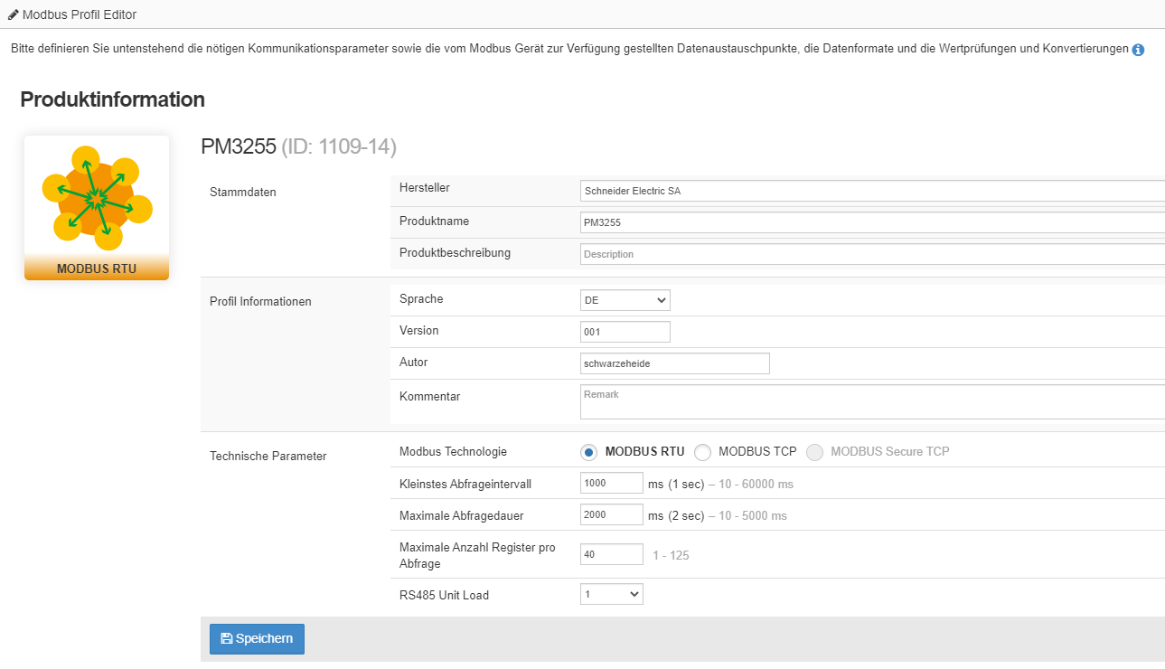Click the Version field showing 001
The height and width of the screenshot is (669, 1165).
625,332
